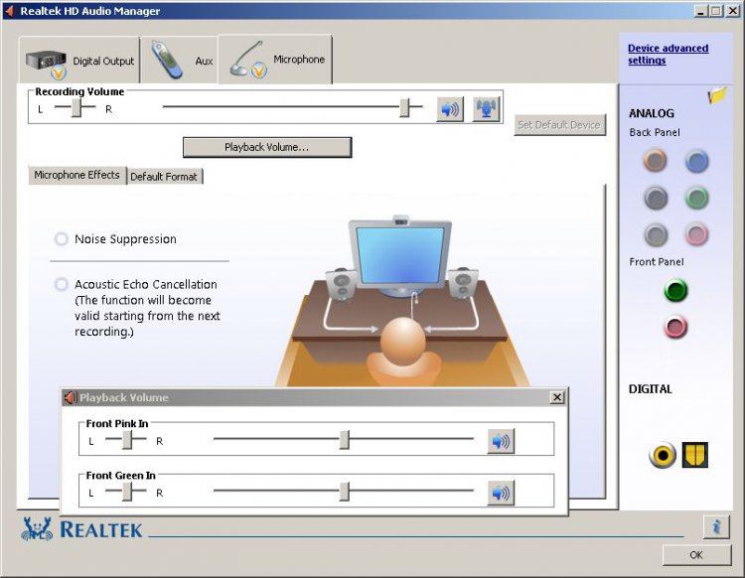Image resolution: width=745 pixels, height=578 pixels.
Task: Click the Front Pink In volume slider
Action: (x=344, y=440)
